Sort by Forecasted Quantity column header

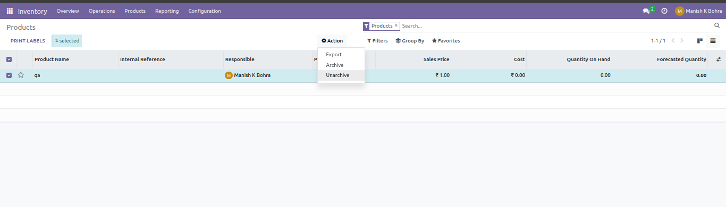point(682,59)
